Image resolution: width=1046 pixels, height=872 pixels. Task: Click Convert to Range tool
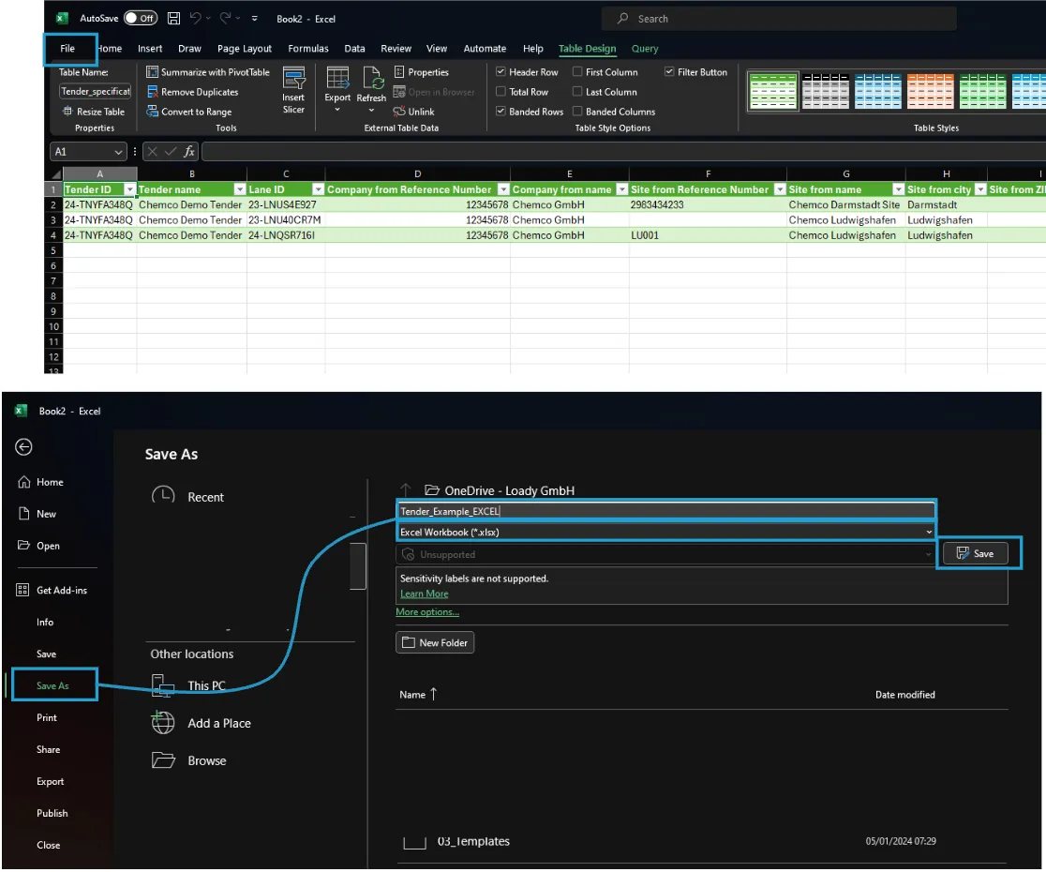point(189,113)
